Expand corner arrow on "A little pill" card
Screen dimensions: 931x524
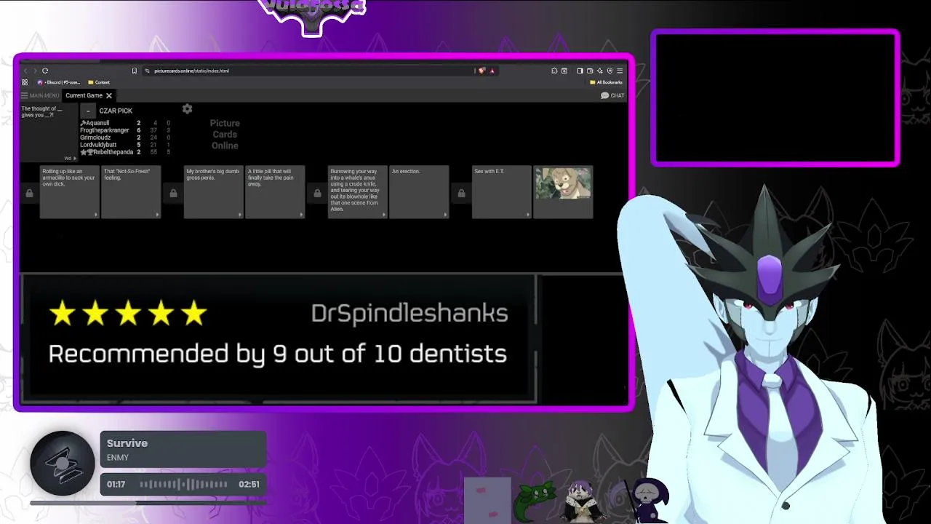coord(301,215)
